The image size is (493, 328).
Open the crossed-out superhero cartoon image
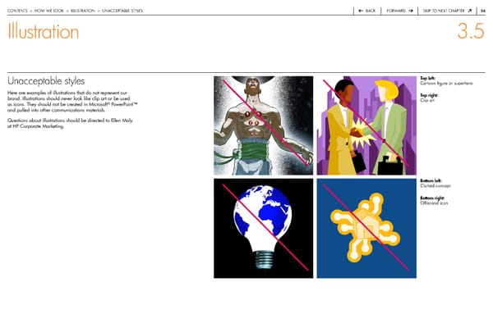click(x=263, y=125)
